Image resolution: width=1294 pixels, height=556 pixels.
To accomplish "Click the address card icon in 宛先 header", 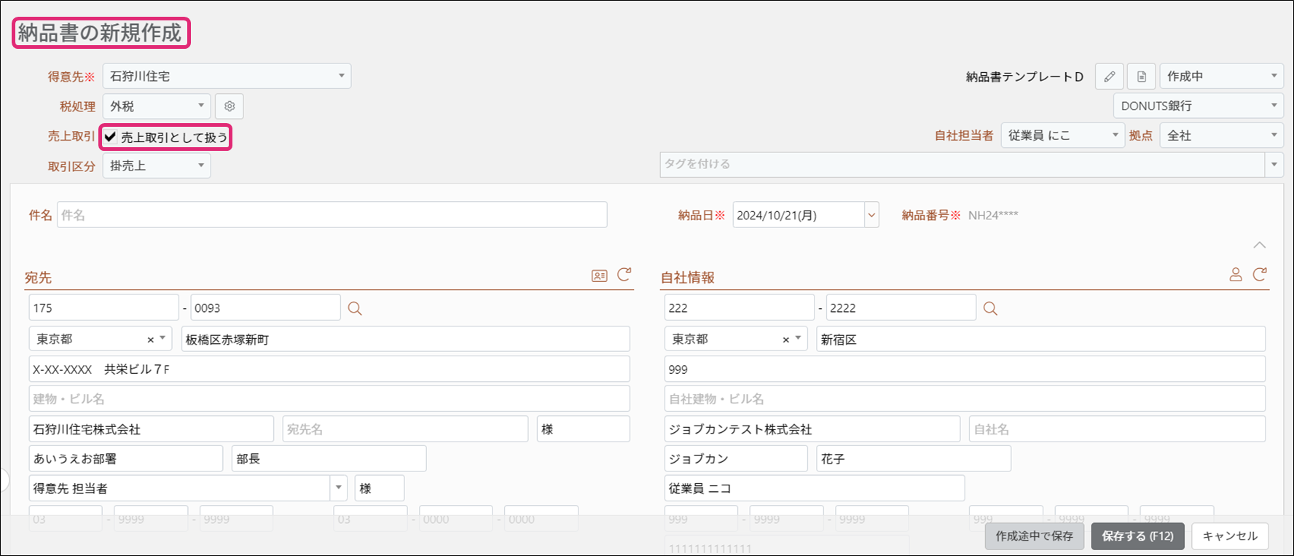I will pyautogui.click(x=599, y=276).
